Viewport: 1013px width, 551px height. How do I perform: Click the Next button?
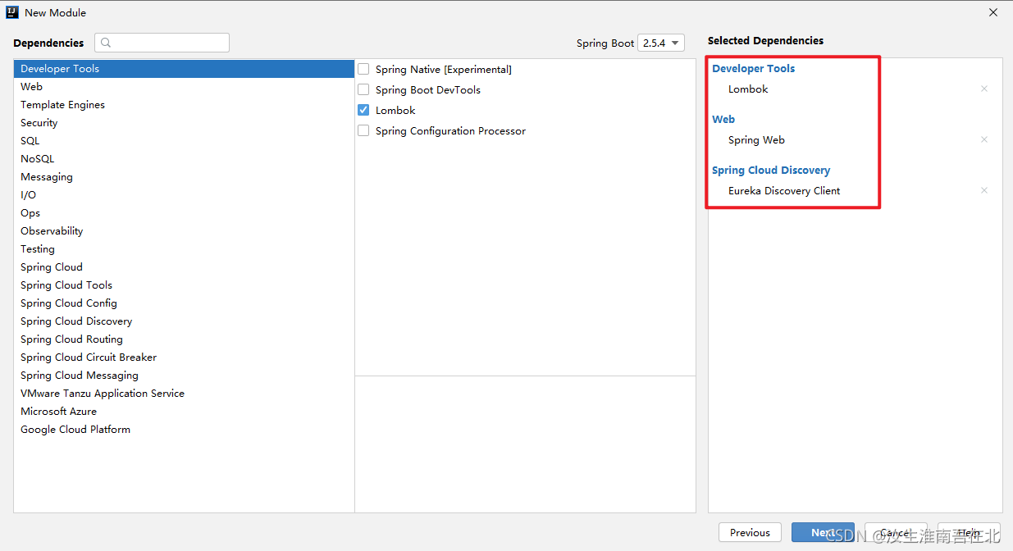[x=822, y=532]
